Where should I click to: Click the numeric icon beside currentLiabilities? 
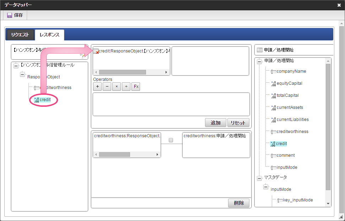[x=274, y=120]
